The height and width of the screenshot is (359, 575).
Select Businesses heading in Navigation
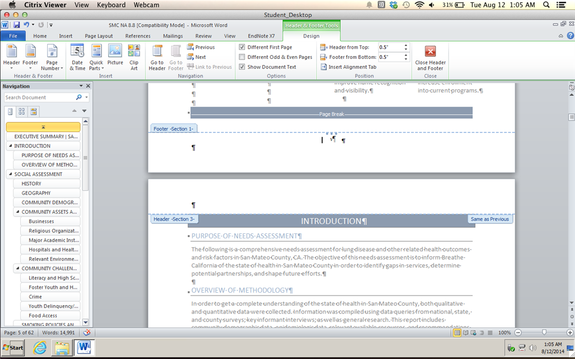(x=50, y=221)
